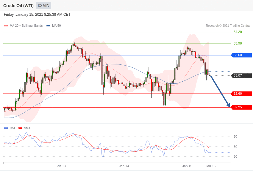Click Research © 2021 Trading Central text
Screen dimensions: 253x171
(228, 26)
